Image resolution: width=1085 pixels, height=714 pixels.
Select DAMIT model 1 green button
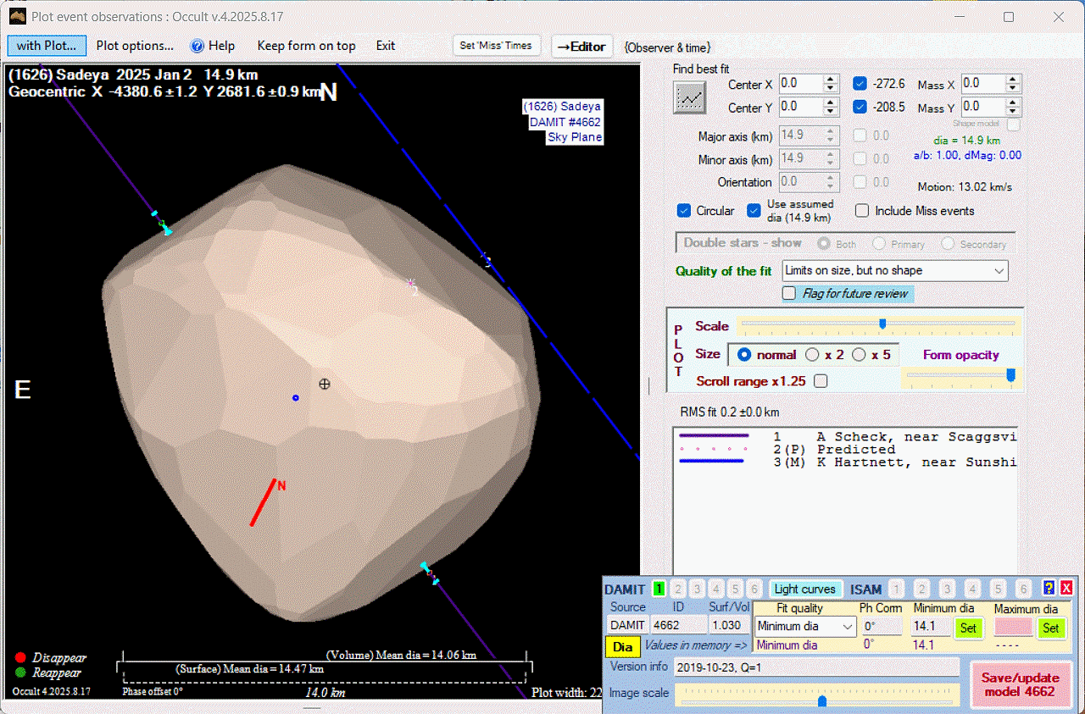click(x=659, y=589)
